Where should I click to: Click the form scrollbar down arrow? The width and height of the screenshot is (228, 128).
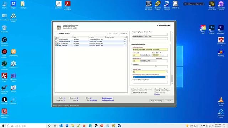pyautogui.click(x=172, y=83)
